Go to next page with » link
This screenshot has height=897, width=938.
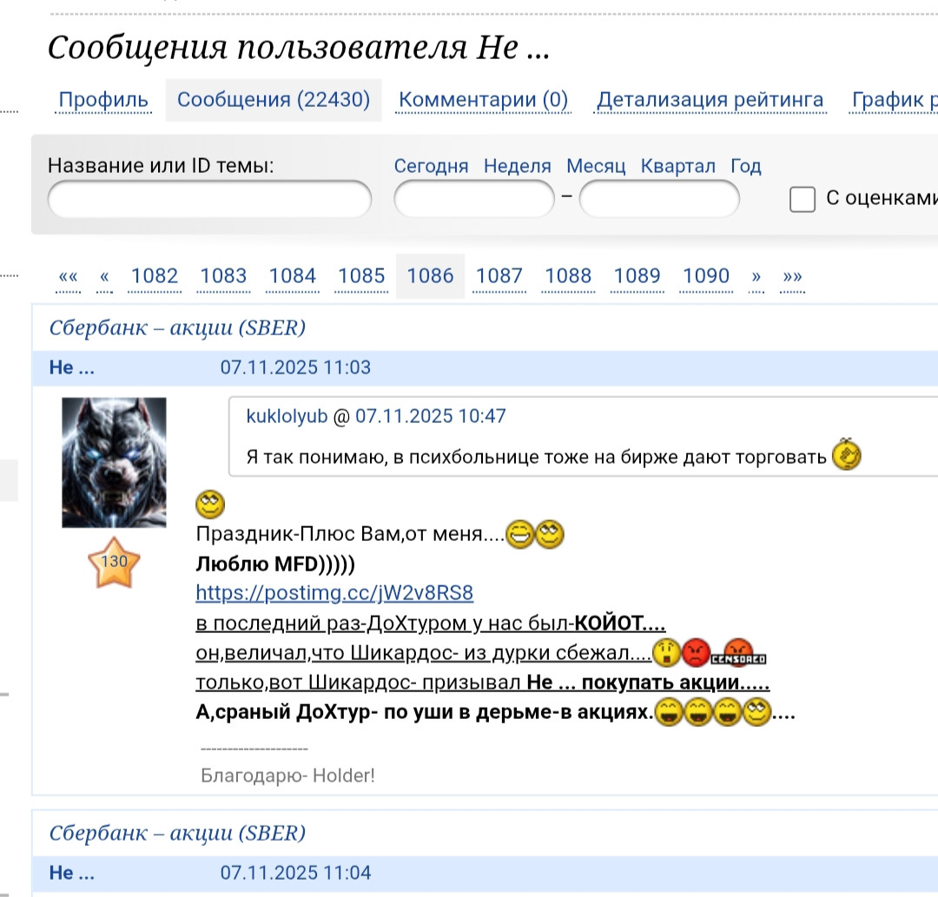[x=756, y=276]
